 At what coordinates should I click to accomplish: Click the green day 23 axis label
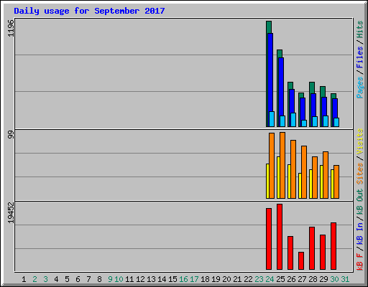pos(259,279)
